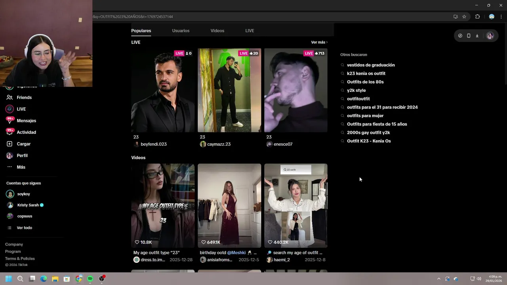Click the download app icon in pill toolbar
This screenshot has width=507, height=285.
[477, 36]
